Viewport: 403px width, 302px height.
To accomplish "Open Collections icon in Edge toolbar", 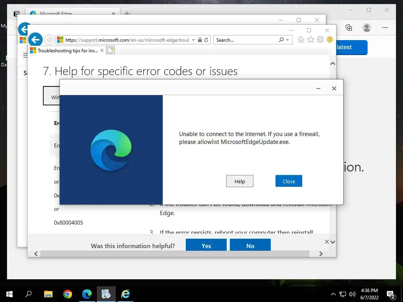I will click(349, 28).
